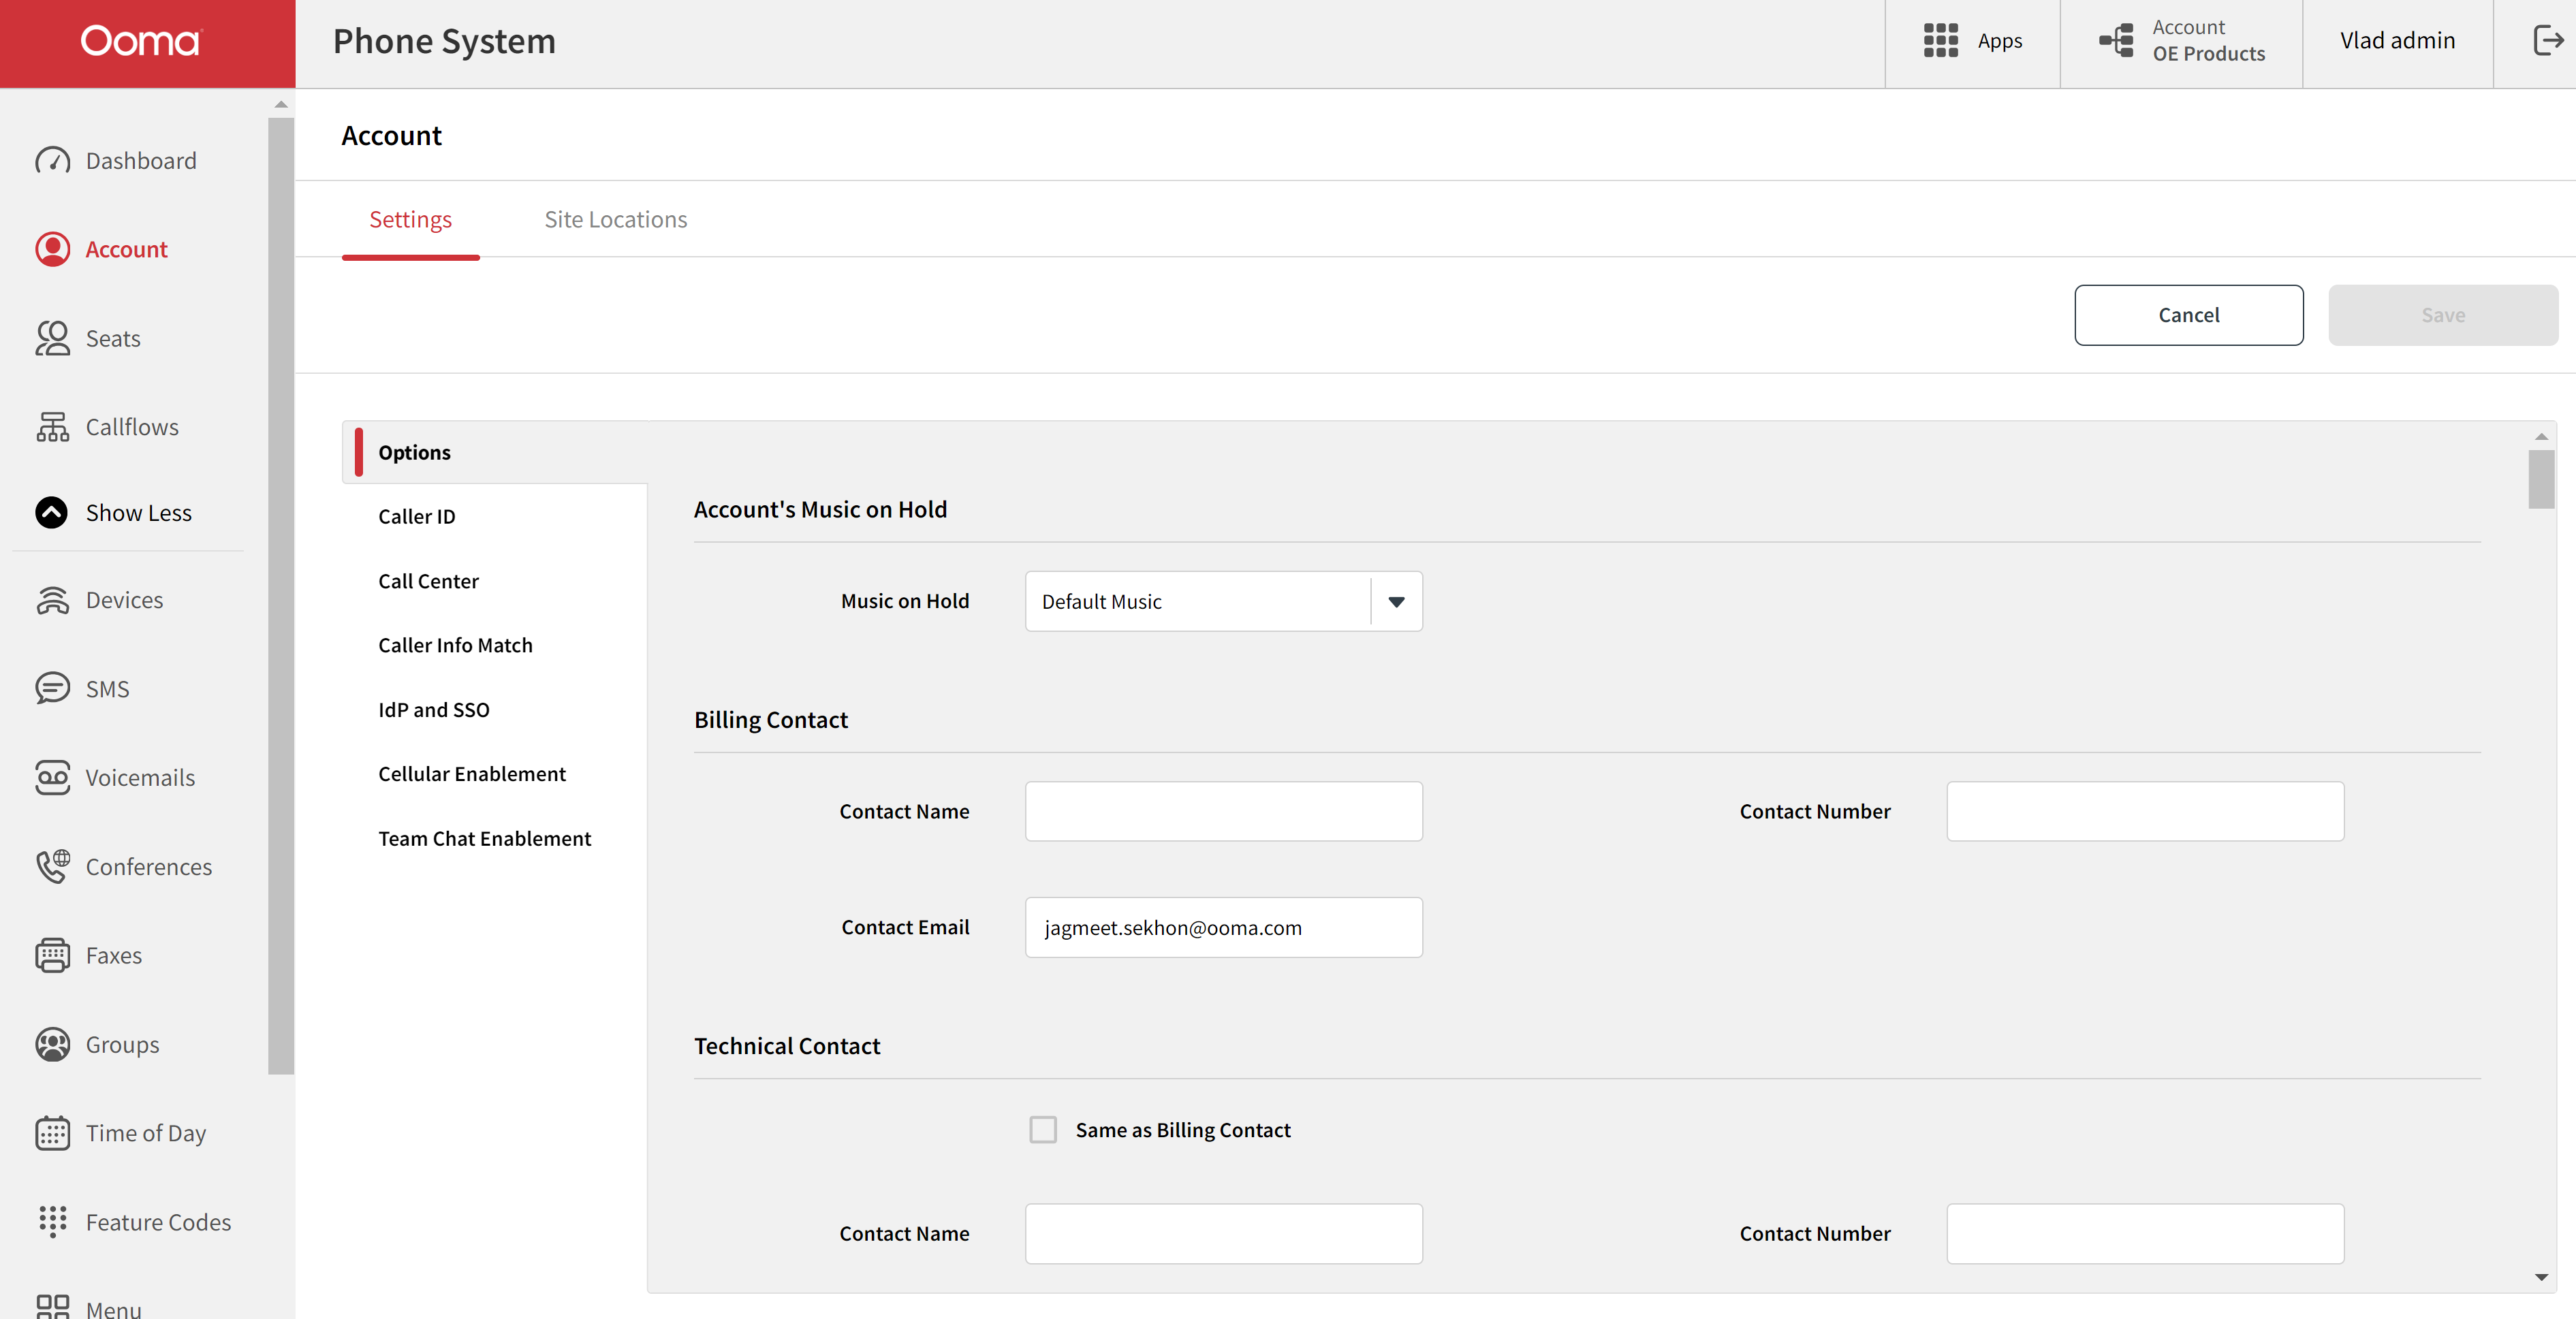2576x1319 pixels.
Task: Open Time of Day calendar icon
Action: coord(52,1133)
